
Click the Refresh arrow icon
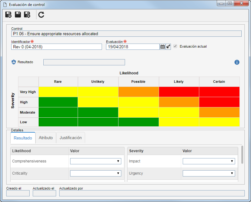tap(41, 15)
